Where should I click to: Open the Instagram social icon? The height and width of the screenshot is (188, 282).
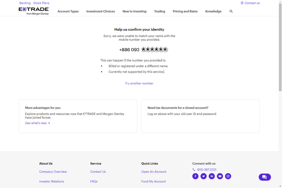click(x=228, y=176)
